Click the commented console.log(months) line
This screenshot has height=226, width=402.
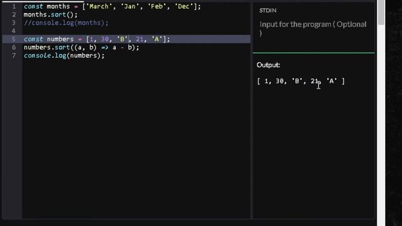[x=66, y=23]
